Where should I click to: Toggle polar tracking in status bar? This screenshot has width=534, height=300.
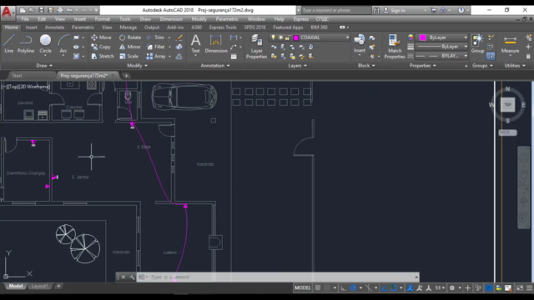353,287
